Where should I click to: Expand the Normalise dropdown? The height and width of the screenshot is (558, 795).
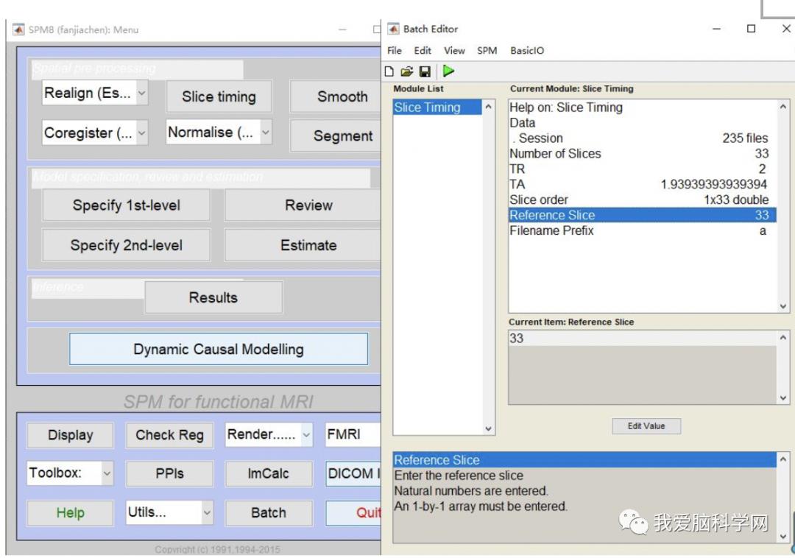266,133
